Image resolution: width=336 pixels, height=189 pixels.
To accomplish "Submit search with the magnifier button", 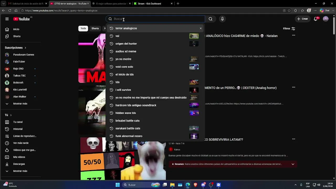I will [x=211, y=19].
